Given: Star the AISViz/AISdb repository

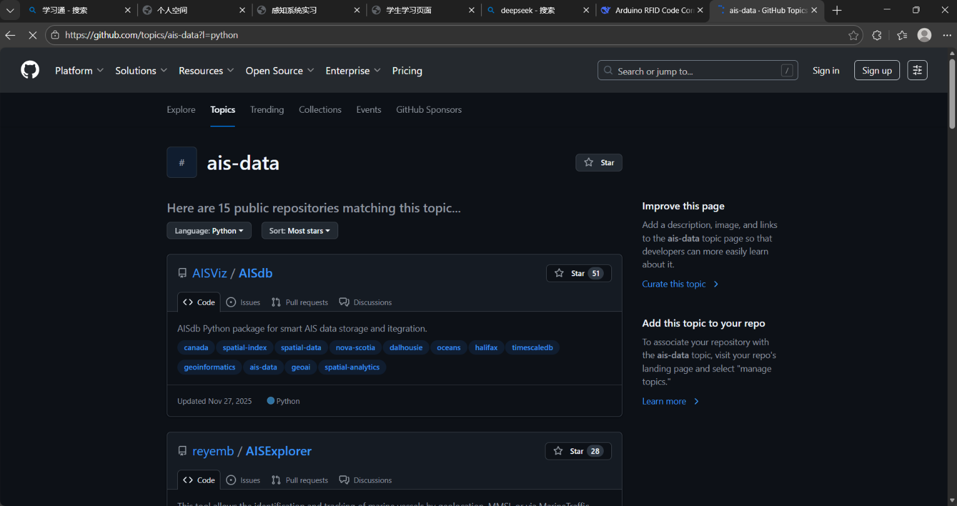Looking at the screenshot, I should (x=579, y=273).
